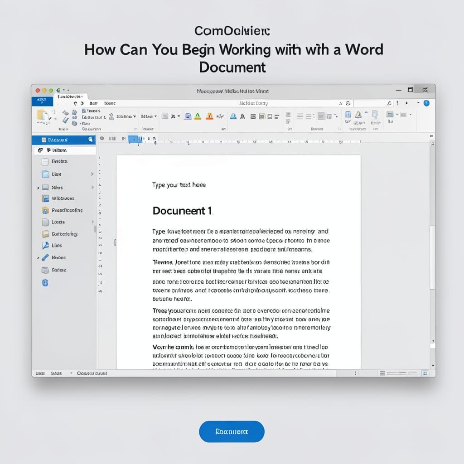This screenshot has width=464, height=464.
Task: Expand the tree arrow left of 'Folos'
Action: tap(38, 188)
